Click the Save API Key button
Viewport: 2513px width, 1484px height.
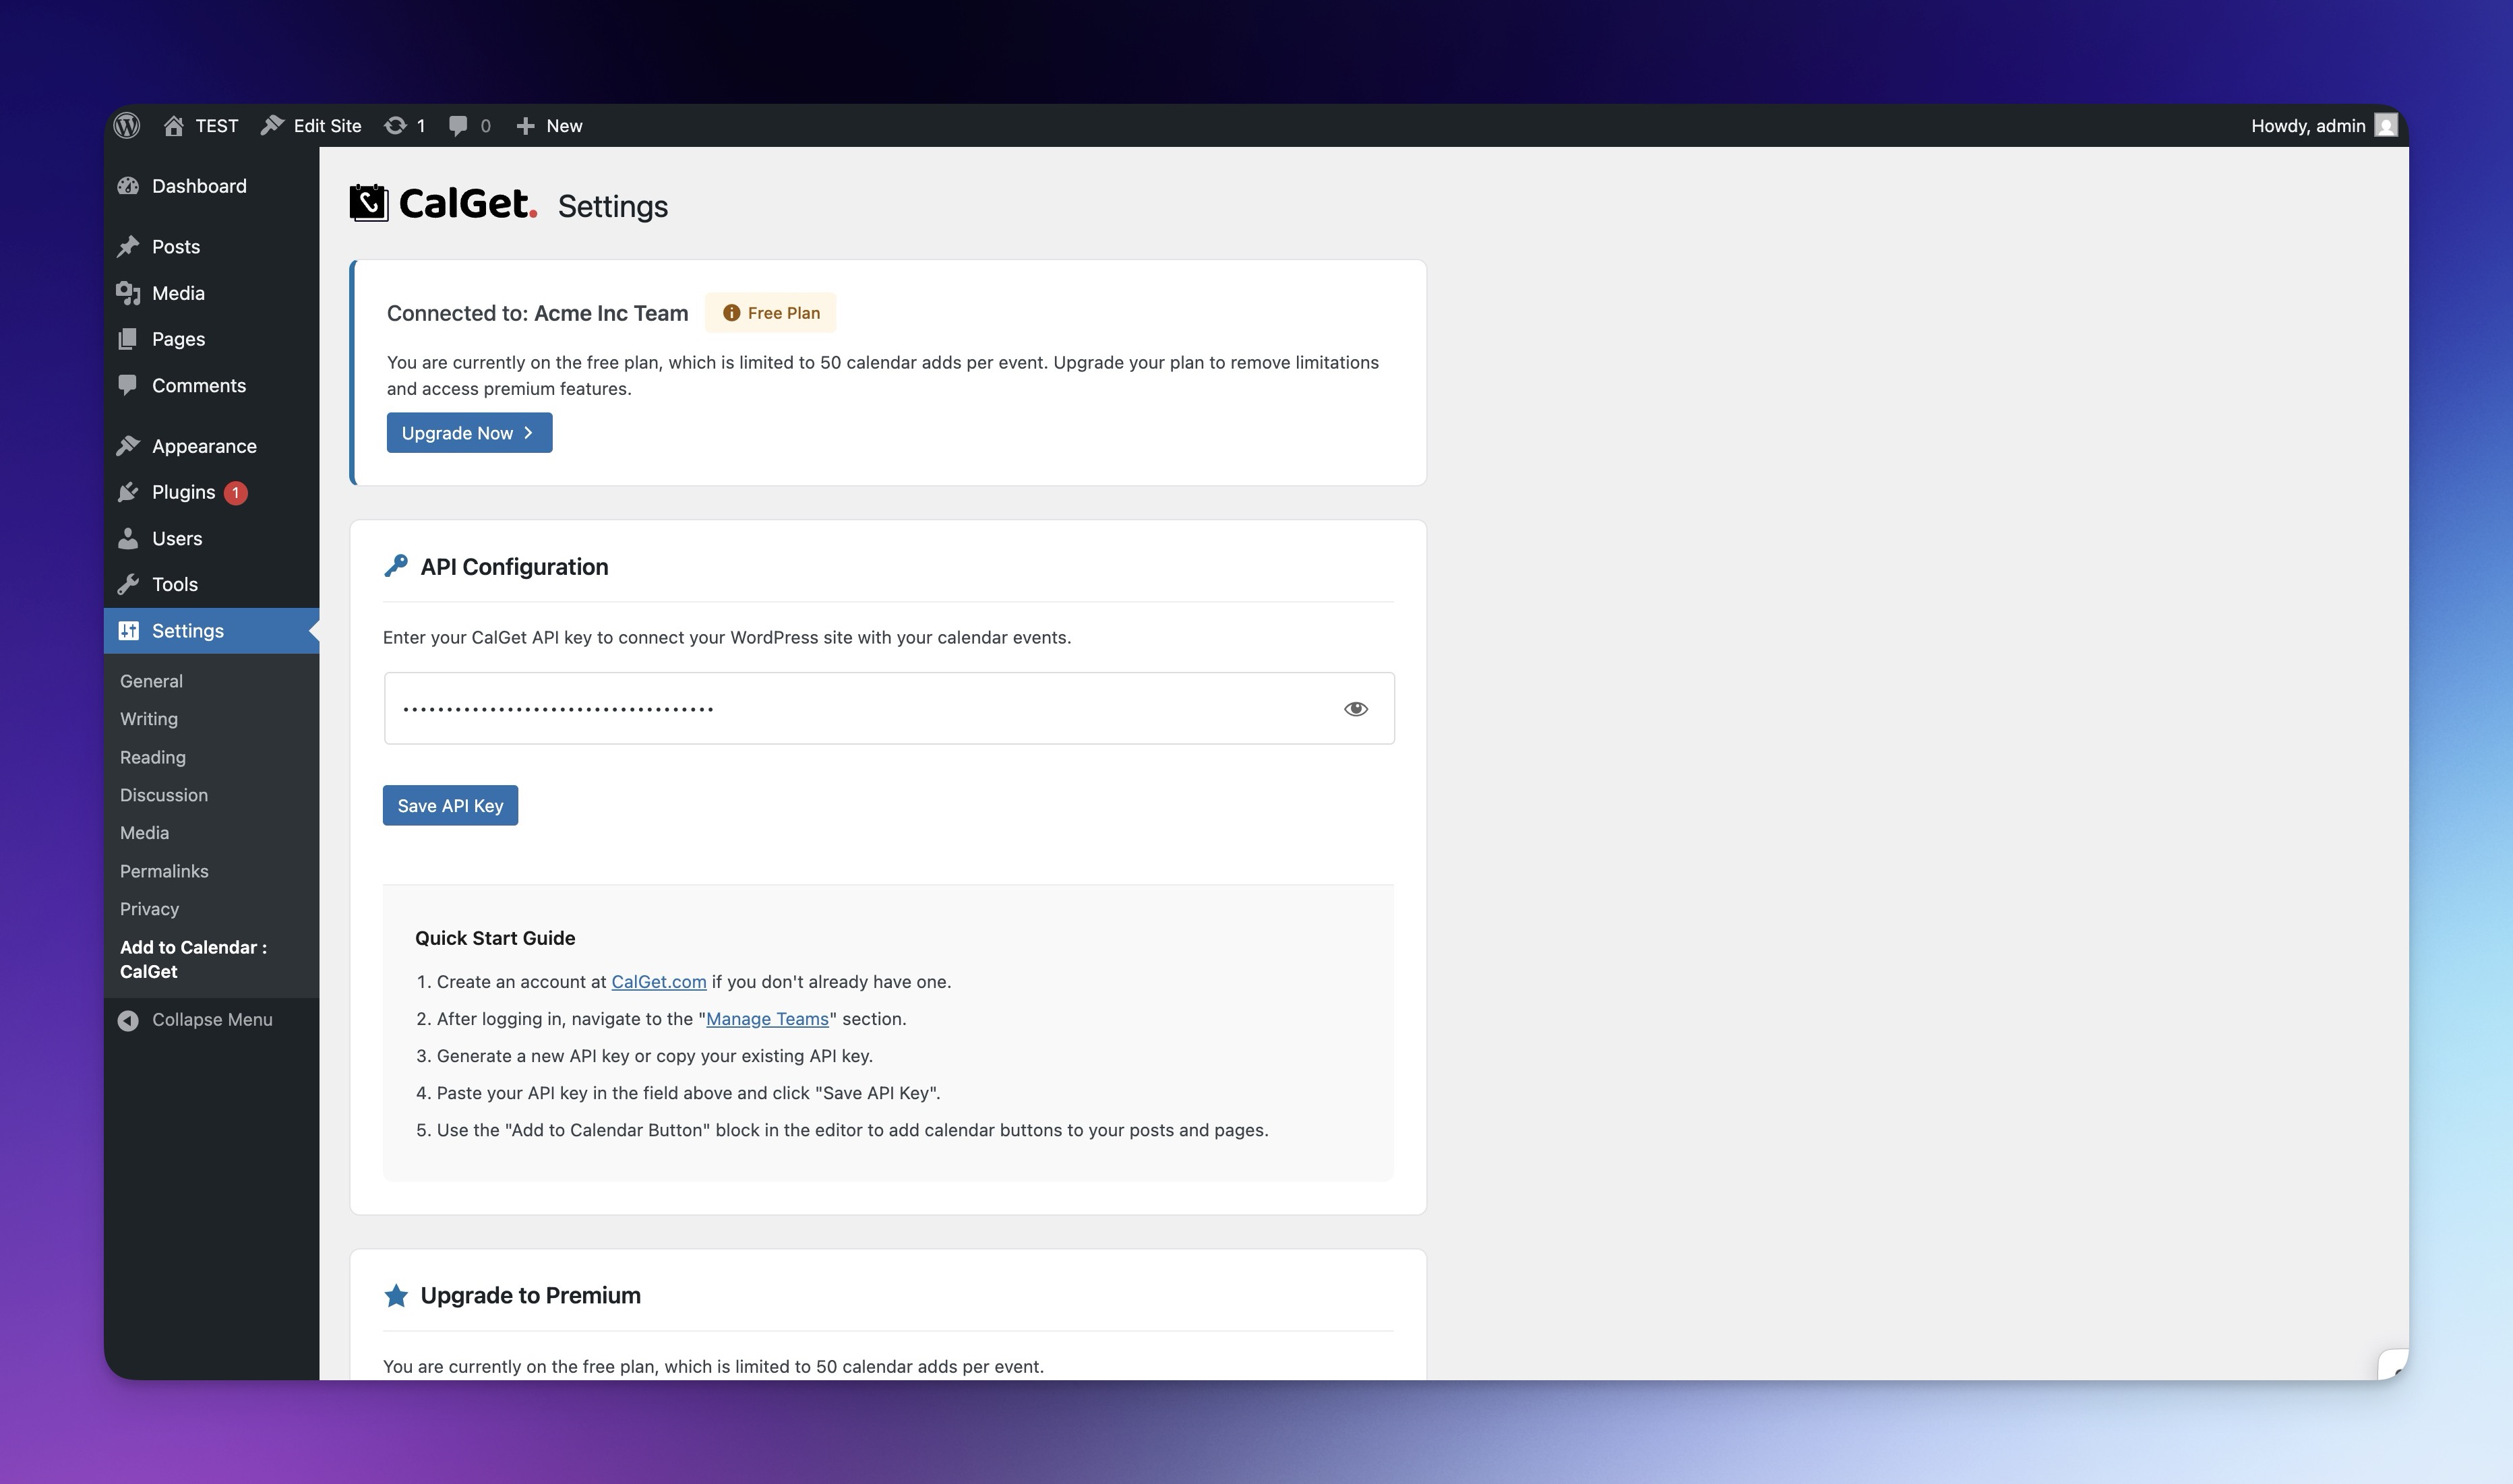[450, 806]
